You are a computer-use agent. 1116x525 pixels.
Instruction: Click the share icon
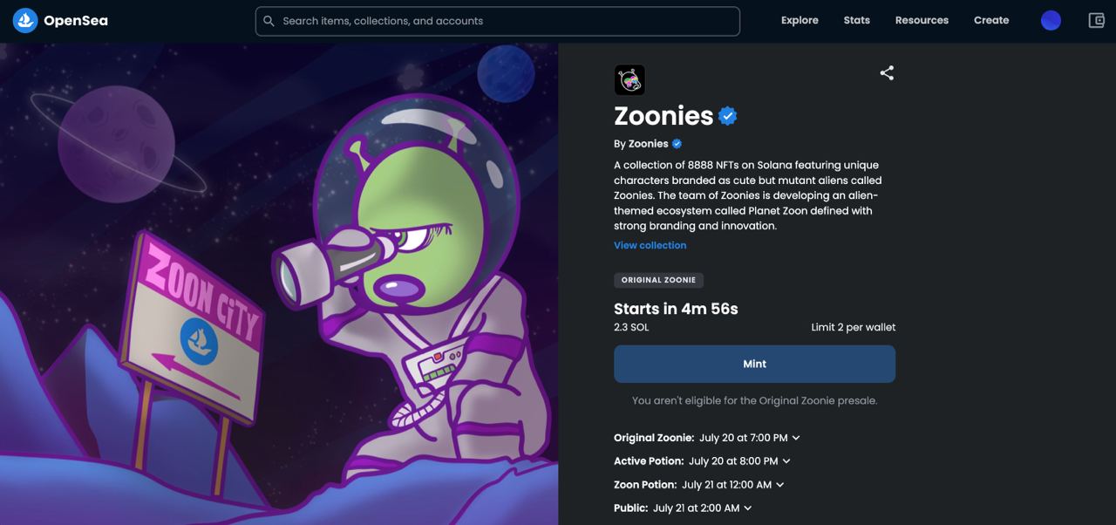(x=887, y=73)
